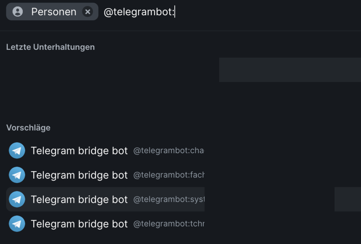Image resolution: width=361 pixels, height=244 pixels.
Task: Click the Letzte Unterhaltungen section heading
Action: tap(51, 47)
